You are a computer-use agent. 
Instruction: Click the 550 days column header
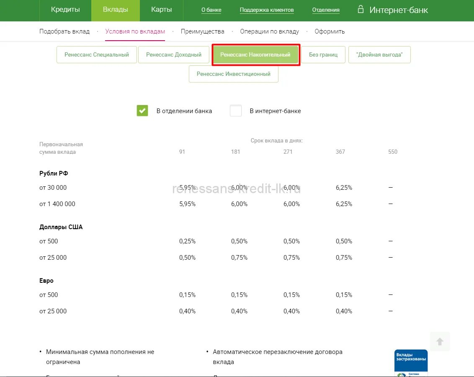pyautogui.click(x=393, y=152)
